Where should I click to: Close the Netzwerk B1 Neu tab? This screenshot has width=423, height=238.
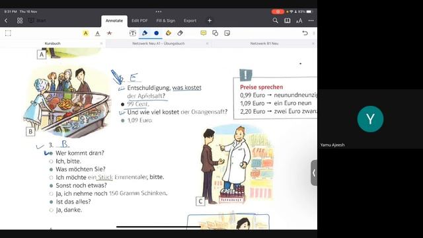click(313, 44)
